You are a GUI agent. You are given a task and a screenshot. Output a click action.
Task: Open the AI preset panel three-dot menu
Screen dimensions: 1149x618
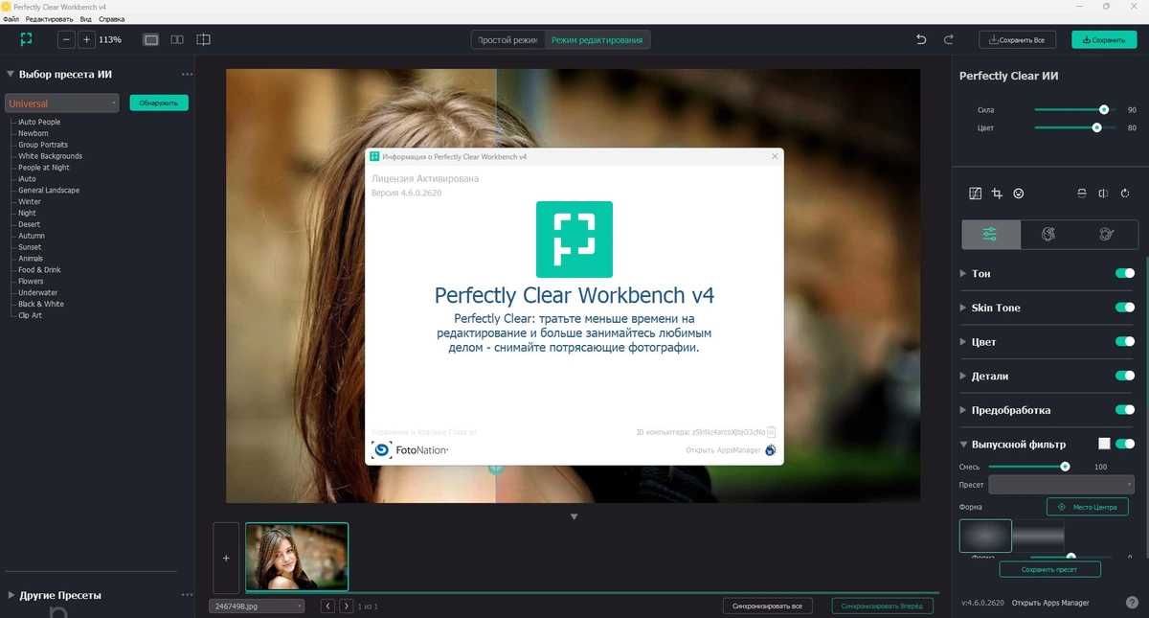coord(187,74)
